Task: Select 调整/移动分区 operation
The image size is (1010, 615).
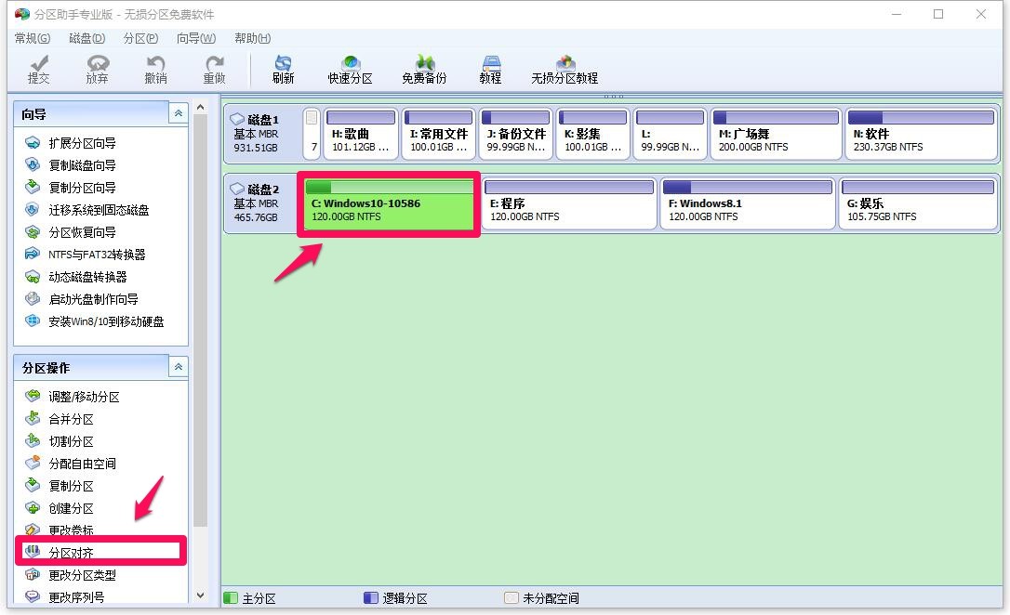Action: pyautogui.click(x=84, y=397)
